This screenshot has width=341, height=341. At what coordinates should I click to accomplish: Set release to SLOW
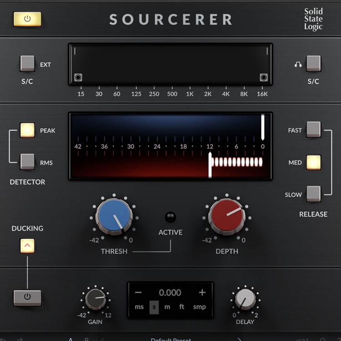(313, 194)
